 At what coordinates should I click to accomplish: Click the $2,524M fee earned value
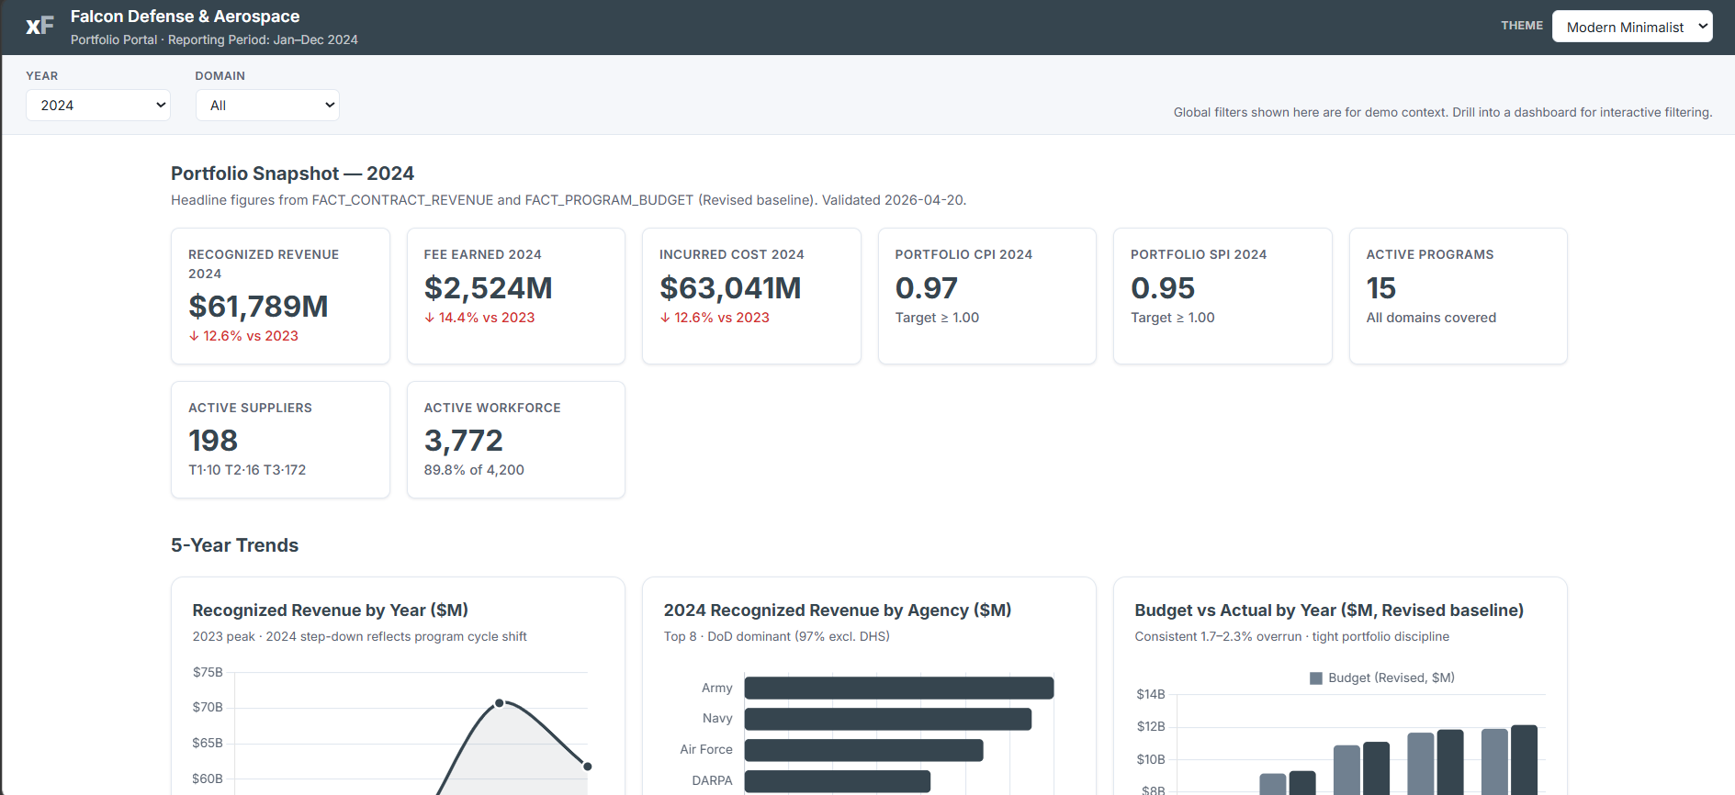tap(488, 288)
